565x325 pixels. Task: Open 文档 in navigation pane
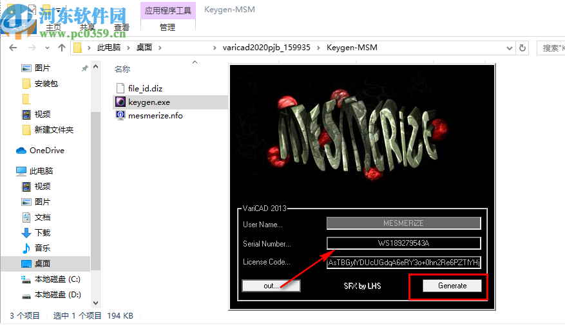pos(42,218)
